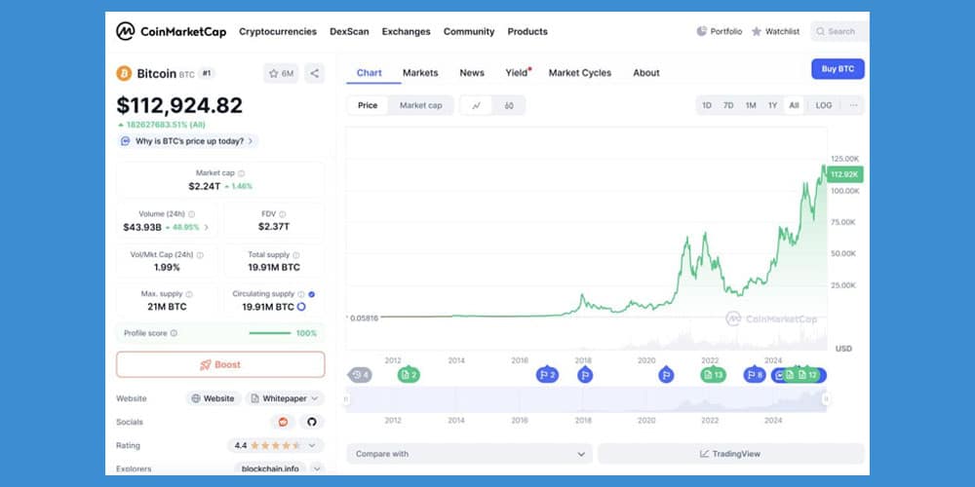Switch to the About tab
Screen dimensions: 975x487
646,73
